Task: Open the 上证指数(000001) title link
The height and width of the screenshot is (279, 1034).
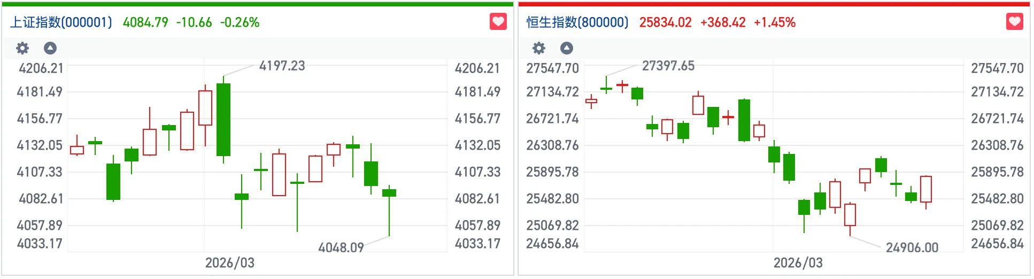Action: [x=61, y=22]
